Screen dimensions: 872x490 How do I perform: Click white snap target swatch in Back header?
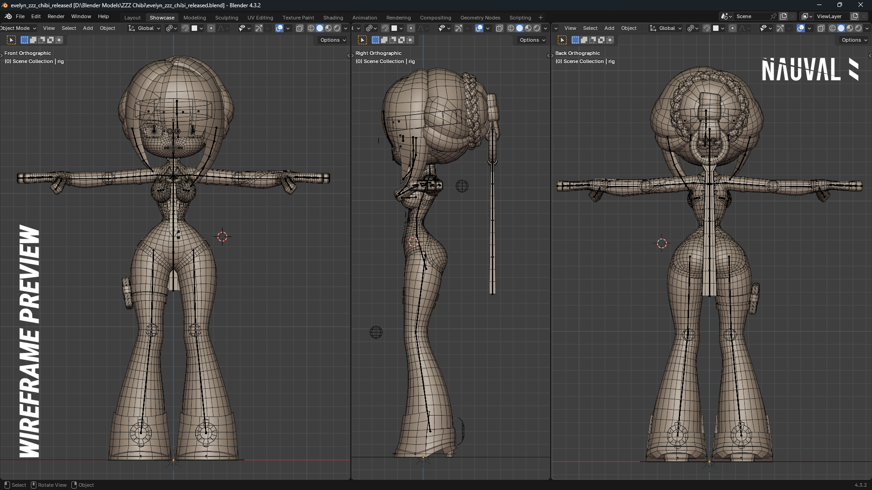click(716, 28)
